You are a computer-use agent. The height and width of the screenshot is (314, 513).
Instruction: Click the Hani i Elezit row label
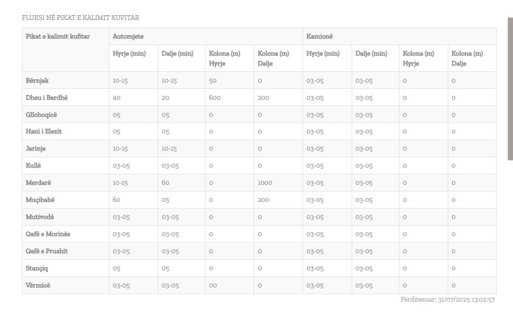coord(44,132)
